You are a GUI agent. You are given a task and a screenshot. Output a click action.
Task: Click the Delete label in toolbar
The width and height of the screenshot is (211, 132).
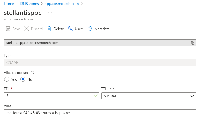[59, 29]
